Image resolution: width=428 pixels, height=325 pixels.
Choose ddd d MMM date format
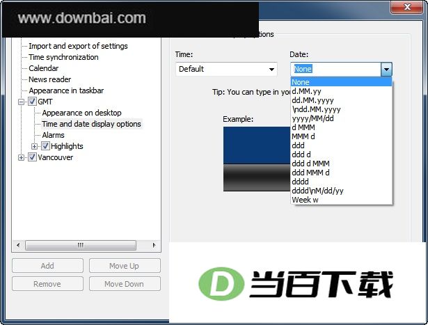tap(342, 164)
